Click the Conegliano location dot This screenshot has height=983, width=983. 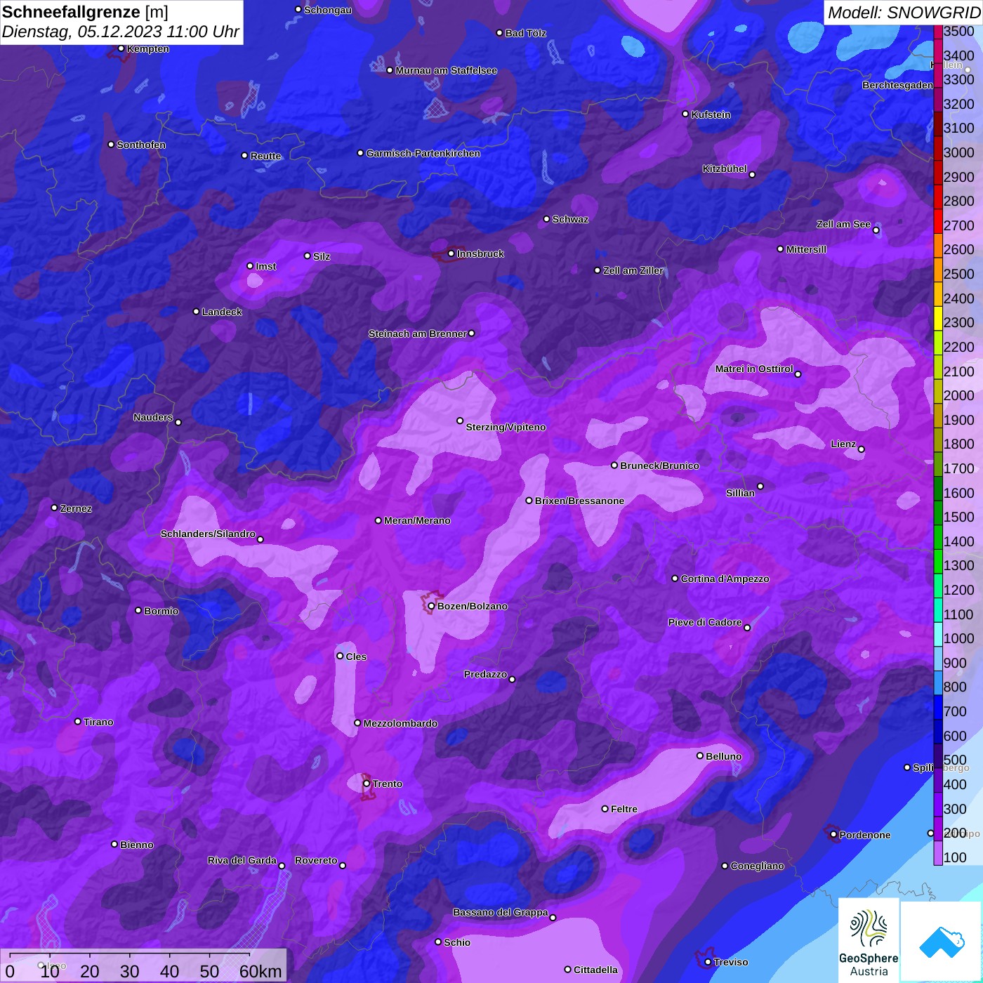(725, 866)
